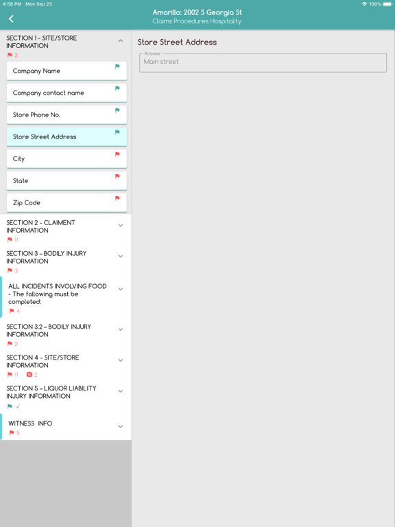Click the SECTION 5 – LIQUOR LIABILITY title text
Screen dimensions: 395x527
51,392
